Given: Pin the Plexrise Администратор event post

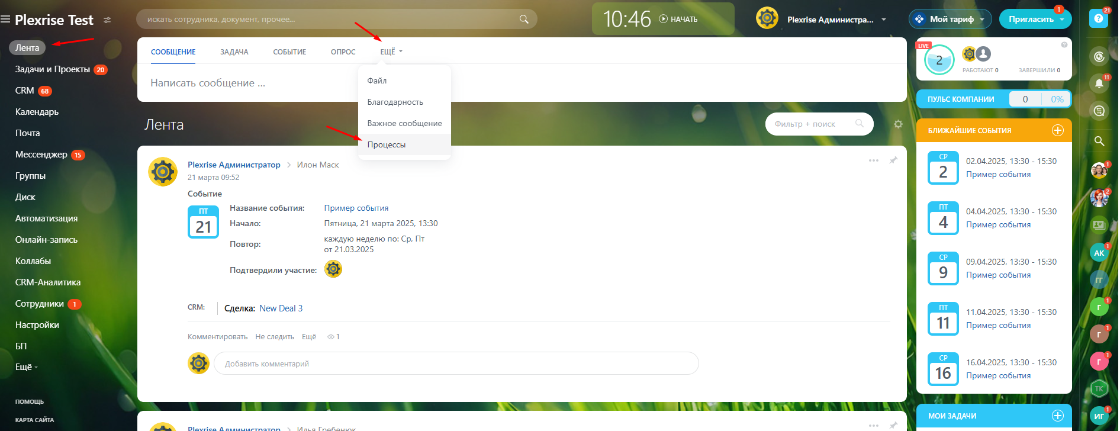Looking at the screenshot, I should [x=893, y=160].
